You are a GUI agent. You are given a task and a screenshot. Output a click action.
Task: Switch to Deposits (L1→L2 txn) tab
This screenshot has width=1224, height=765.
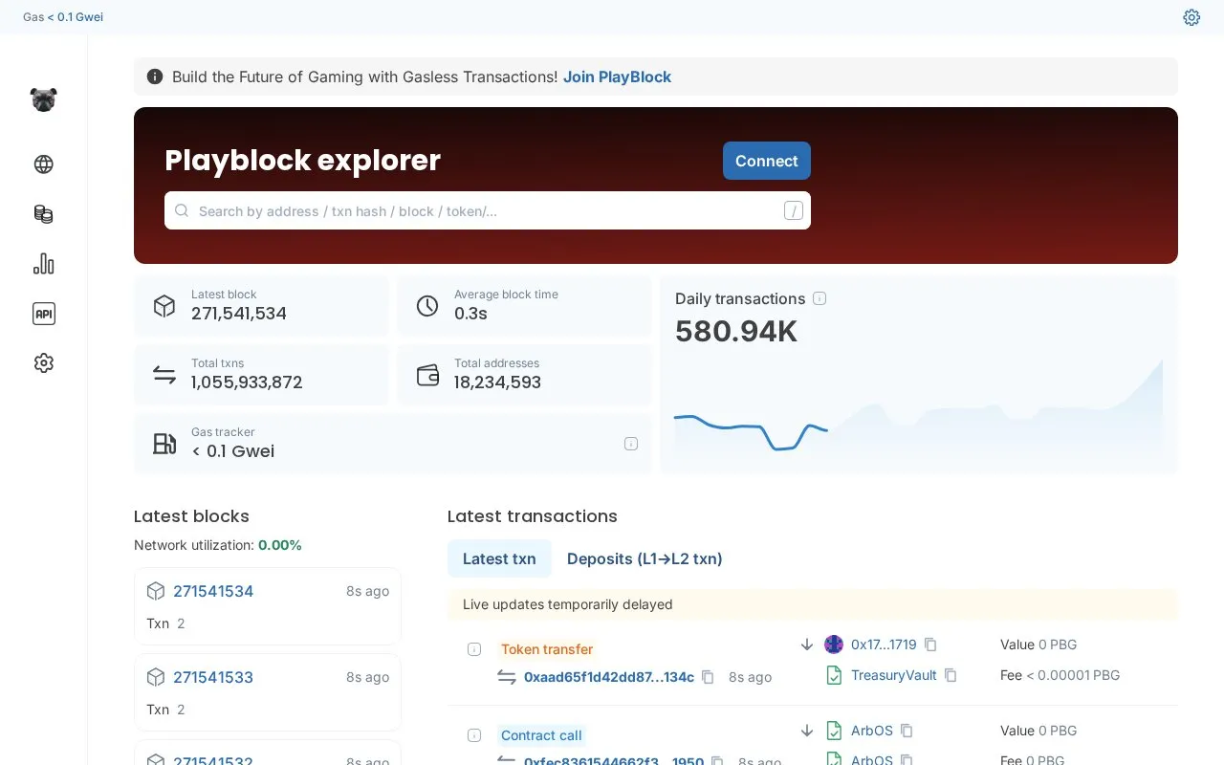click(645, 558)
